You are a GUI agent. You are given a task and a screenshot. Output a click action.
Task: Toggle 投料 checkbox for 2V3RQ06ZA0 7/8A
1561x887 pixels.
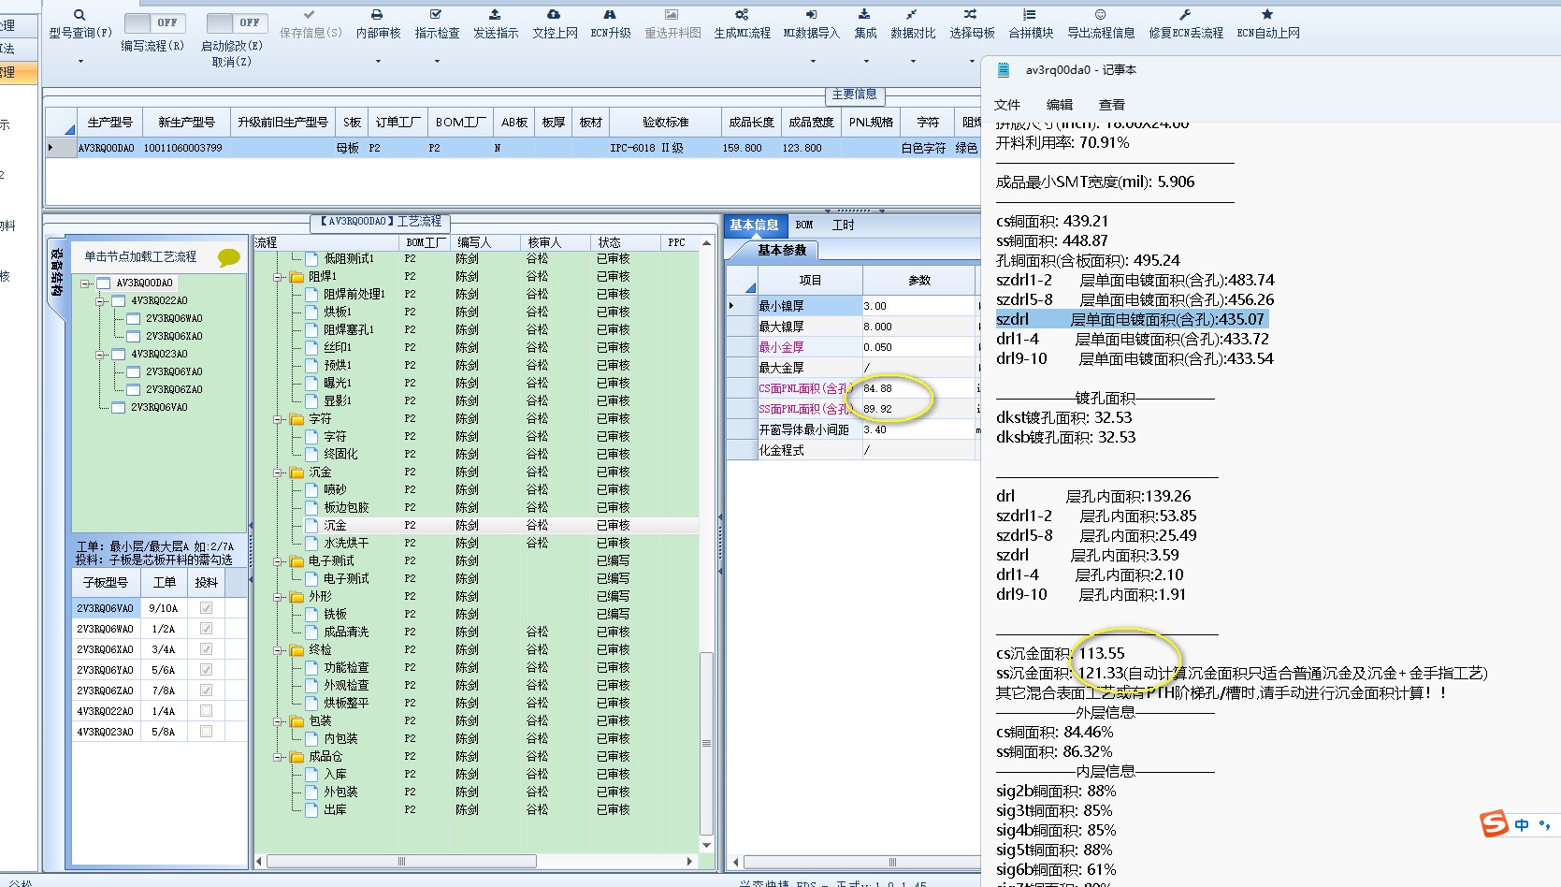(206, 691)
